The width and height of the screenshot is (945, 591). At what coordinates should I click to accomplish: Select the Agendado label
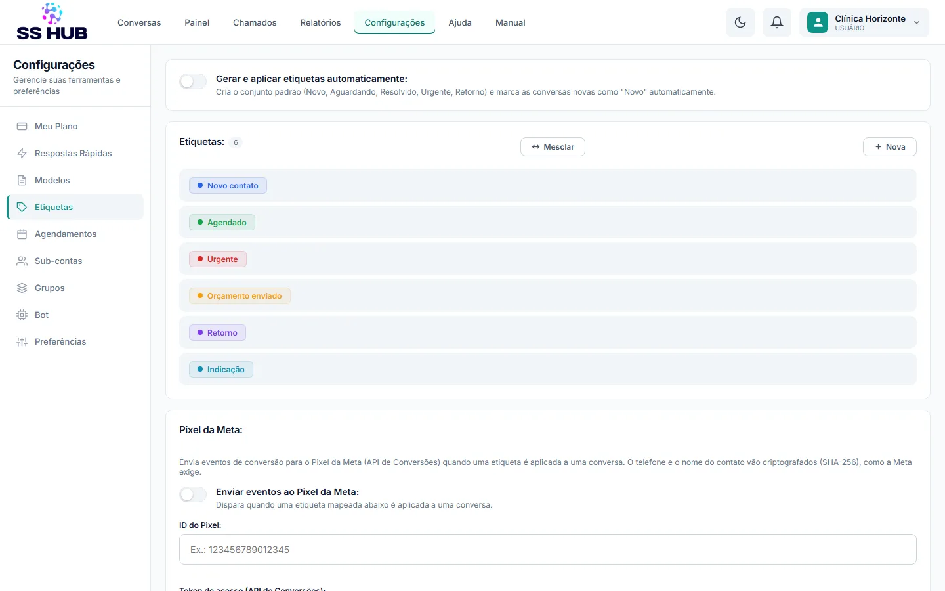tap(222, 223)
